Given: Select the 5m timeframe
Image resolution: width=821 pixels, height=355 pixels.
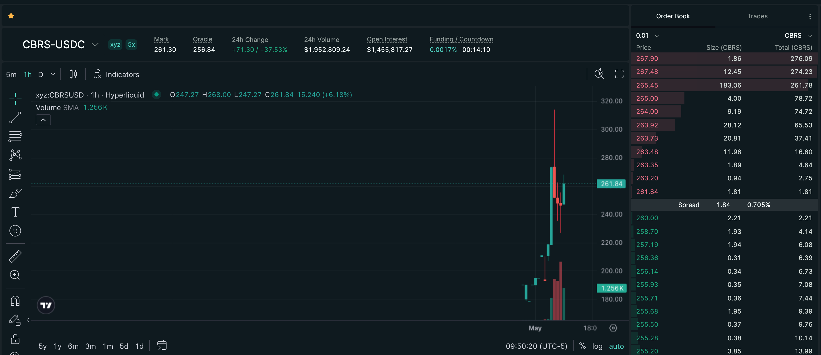Looking at the screenshot, I should (11, 74).
